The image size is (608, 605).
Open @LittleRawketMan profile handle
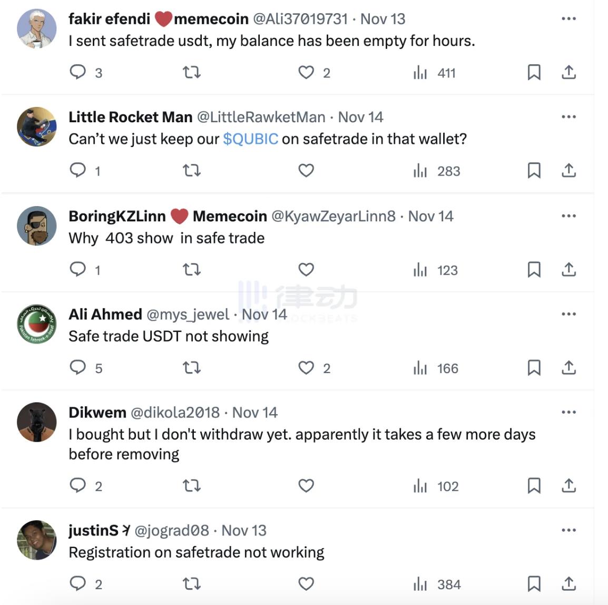click(x=261, y=116)
